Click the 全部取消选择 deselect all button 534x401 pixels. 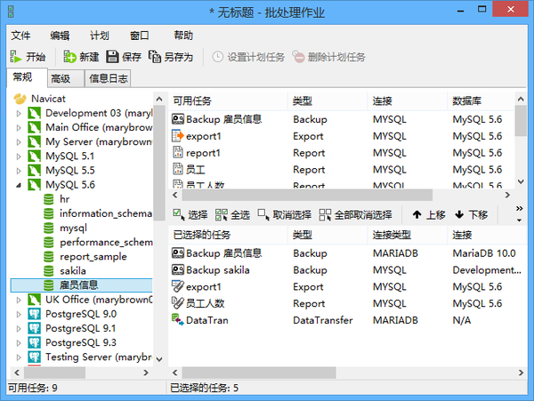[355, 214]
